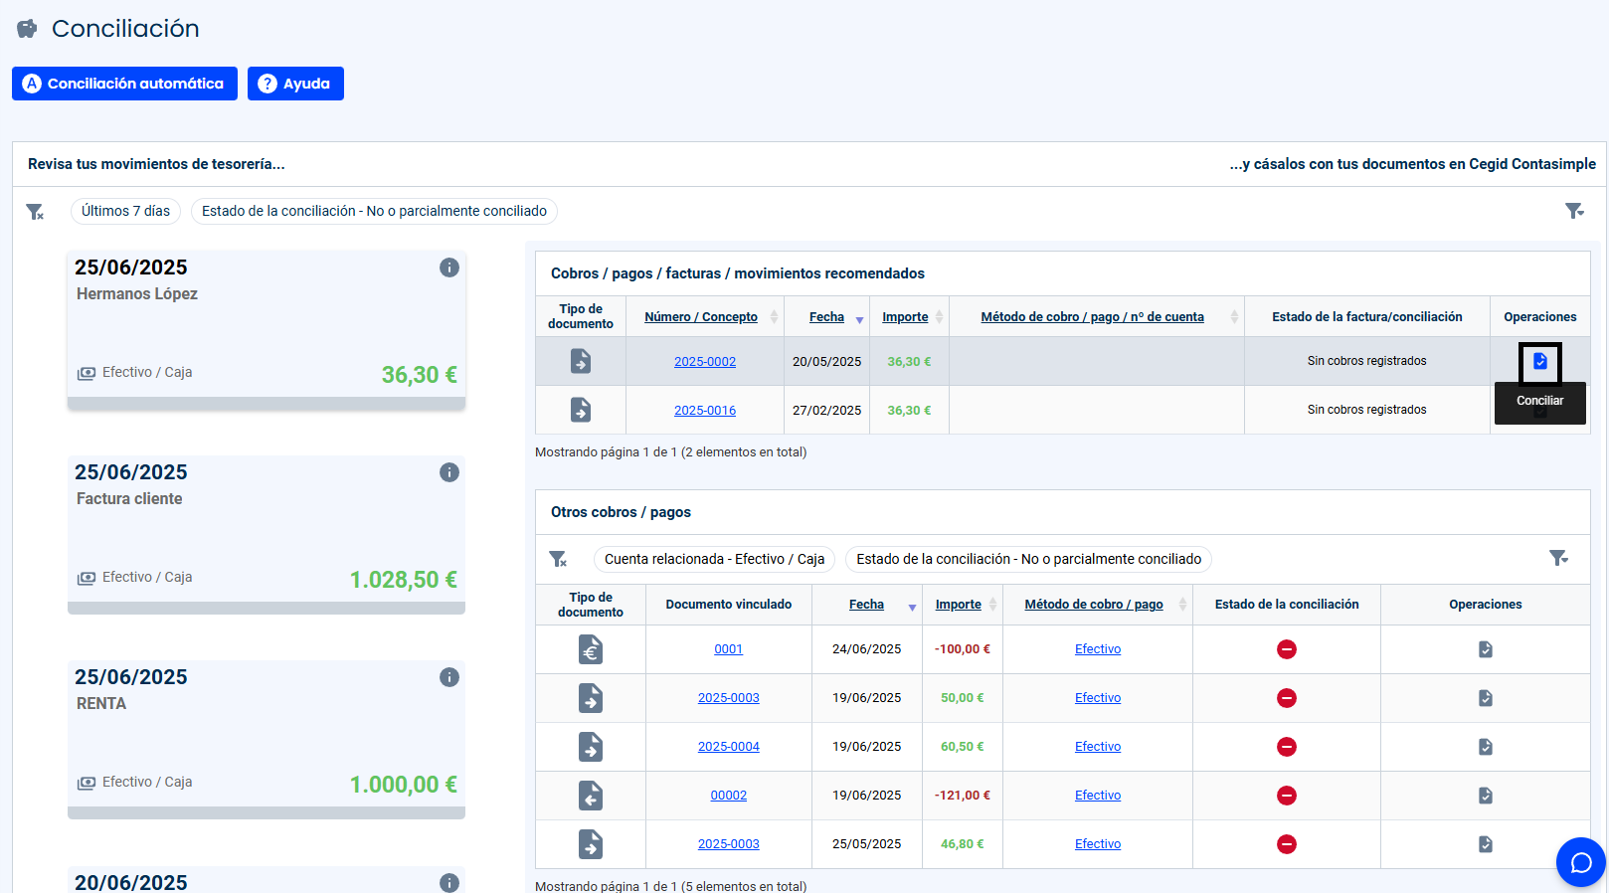Click the Conciliación automática button
1609x893 pixels.
click(x=124, y=84)
